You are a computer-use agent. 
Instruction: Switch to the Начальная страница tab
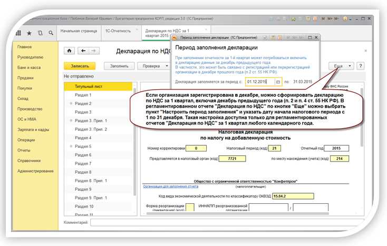78,31
